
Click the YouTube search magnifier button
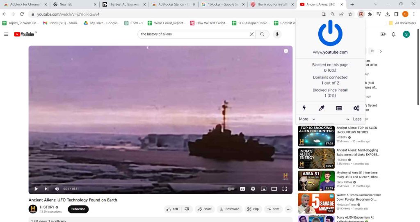tap(262, 34)
